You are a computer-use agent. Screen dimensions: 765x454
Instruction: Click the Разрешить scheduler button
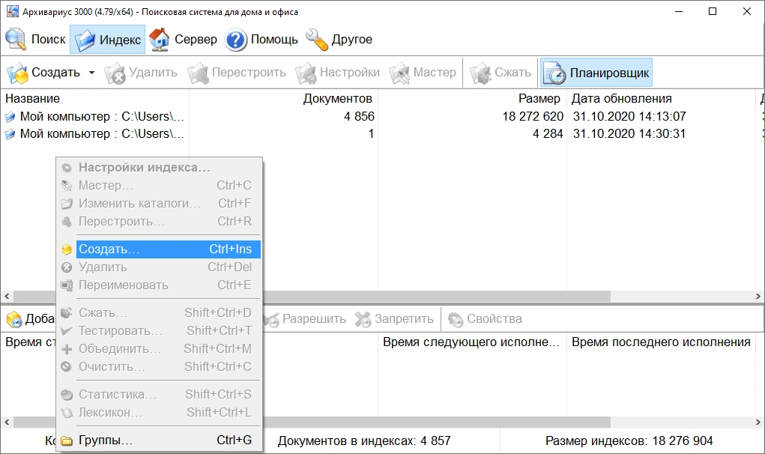(x=306, y=319)
